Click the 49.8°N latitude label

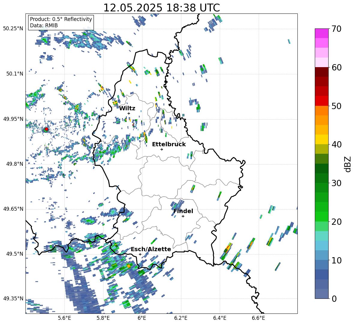[14, 164]
